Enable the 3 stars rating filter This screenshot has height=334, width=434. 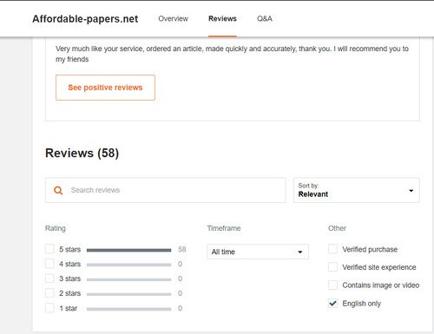pos(49,278)
